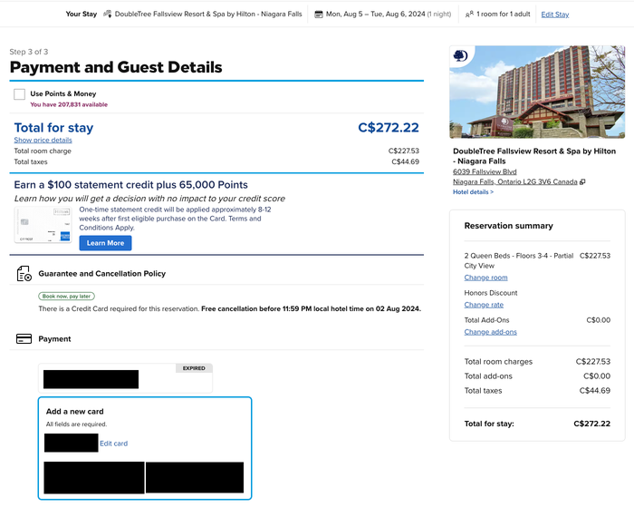Open Show price details link
Image resolution: width=634 pixels, height=517 pixels.
point(43,140)
